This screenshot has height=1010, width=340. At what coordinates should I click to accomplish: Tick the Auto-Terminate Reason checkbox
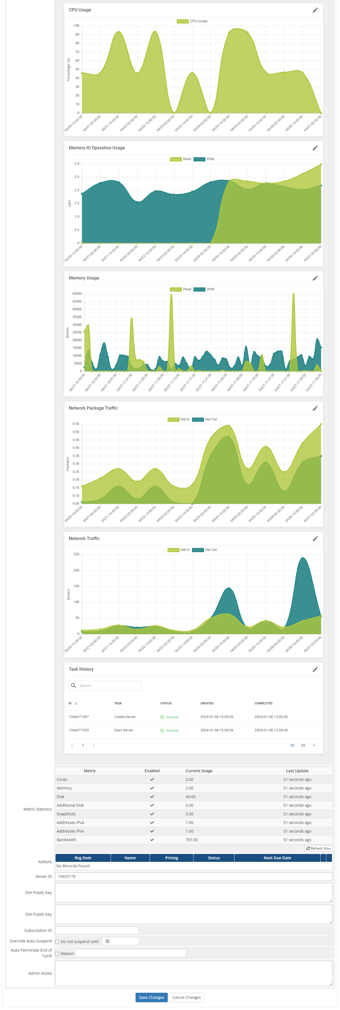point(57,954)
